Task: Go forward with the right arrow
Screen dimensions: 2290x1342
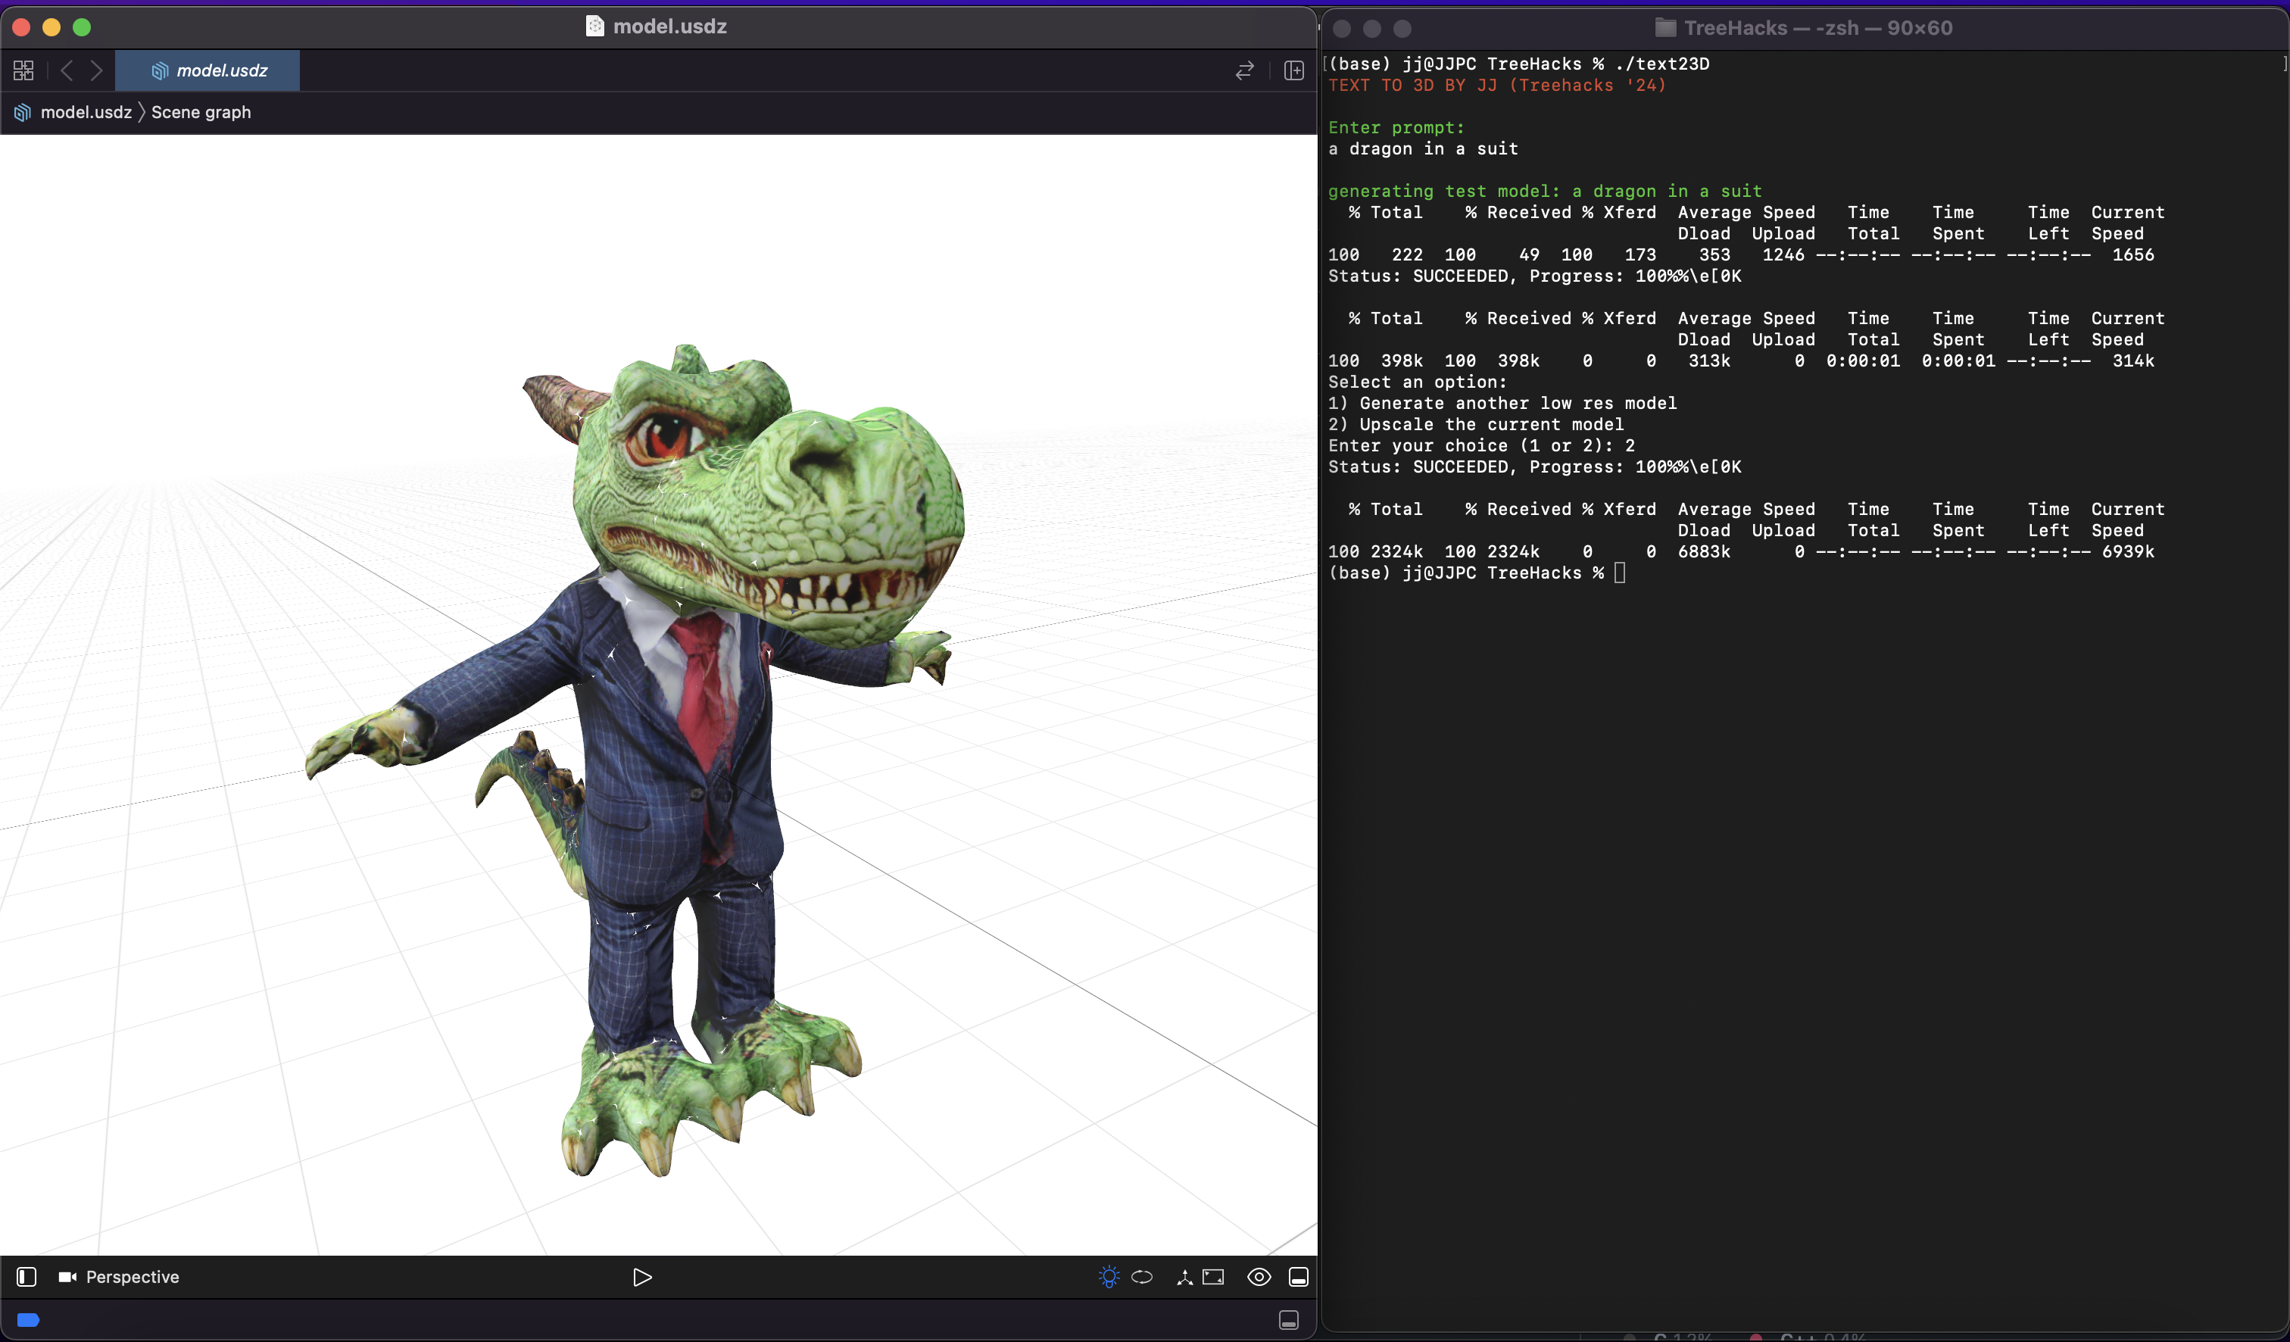Action: [96, 70]
